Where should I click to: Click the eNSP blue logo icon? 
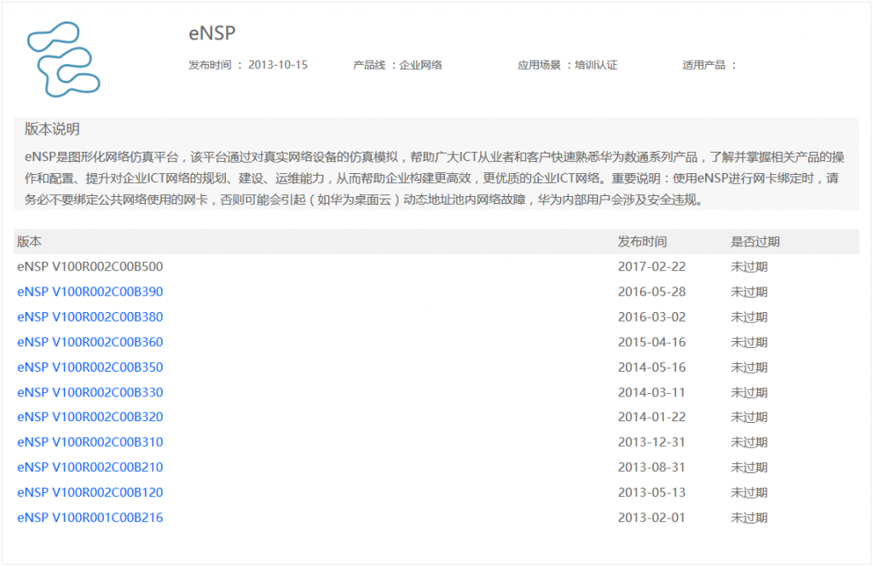point(64,58)
